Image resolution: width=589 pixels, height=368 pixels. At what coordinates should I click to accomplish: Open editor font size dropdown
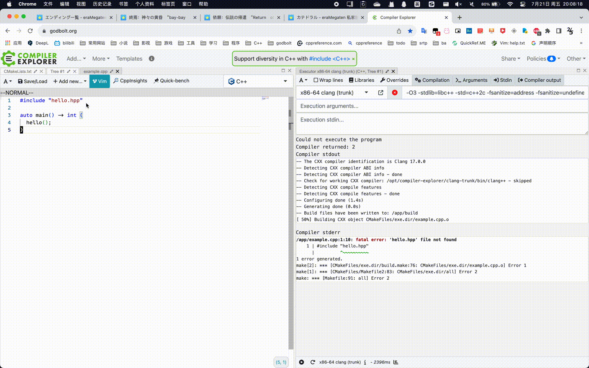7,81
